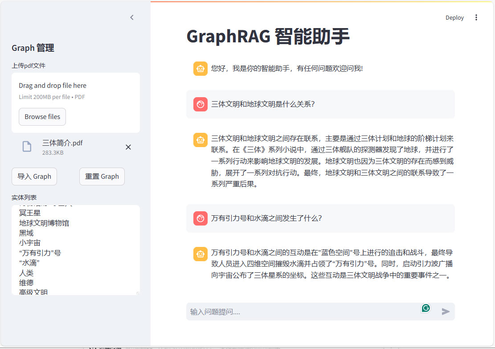Image resolution: width=495 pixels, height=349 pixels.
Task: Click the assistant avatar beside the last answer
Action: click(200, 254)
